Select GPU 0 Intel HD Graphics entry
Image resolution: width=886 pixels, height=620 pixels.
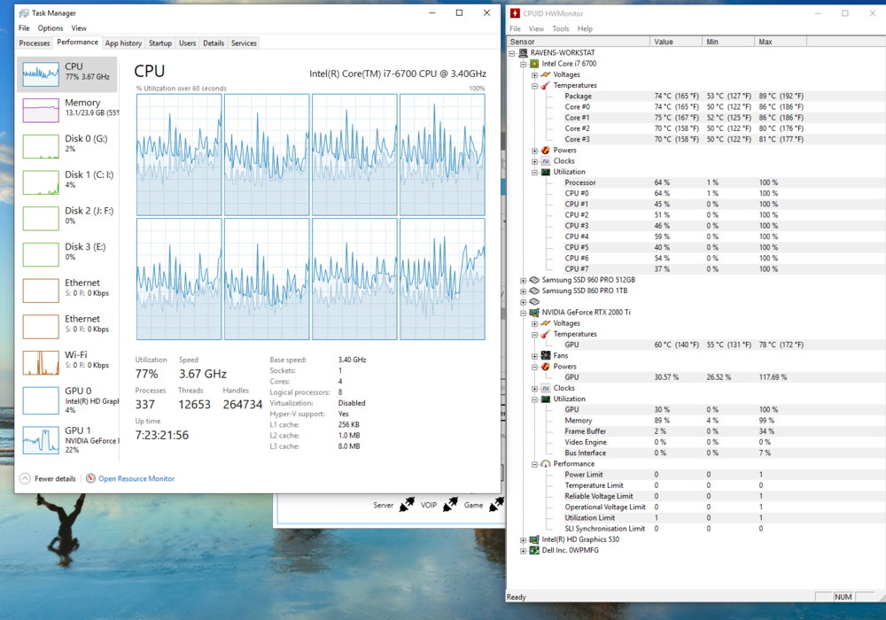click(x=68, y=399)
